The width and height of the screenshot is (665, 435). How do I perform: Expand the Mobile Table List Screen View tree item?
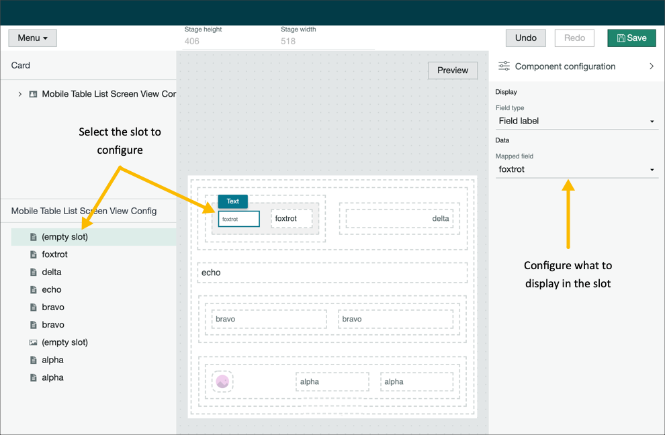click(x=19, y=94)
